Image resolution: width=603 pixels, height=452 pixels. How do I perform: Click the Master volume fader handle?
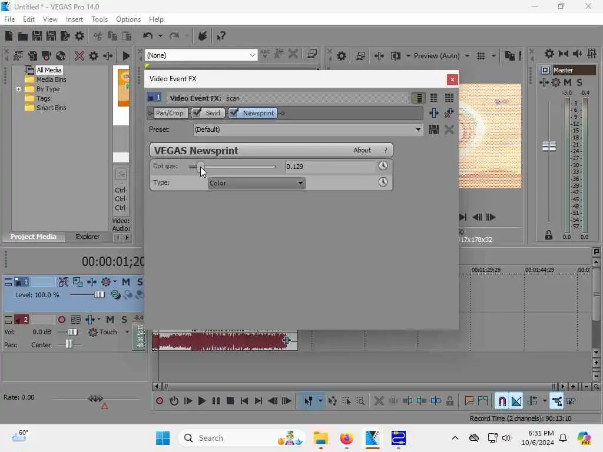pyautogui.click(x=549, y=146)
